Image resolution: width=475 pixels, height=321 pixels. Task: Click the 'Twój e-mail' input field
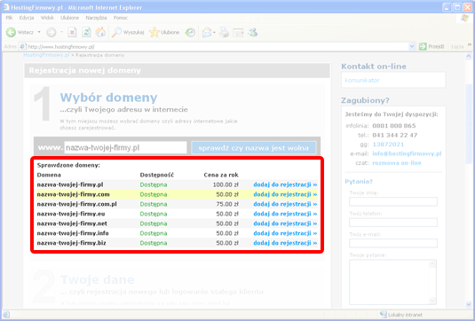coord(393,243)
